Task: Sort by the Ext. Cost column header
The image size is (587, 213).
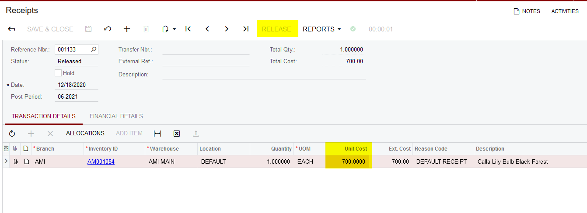Action: click(391, 149)
